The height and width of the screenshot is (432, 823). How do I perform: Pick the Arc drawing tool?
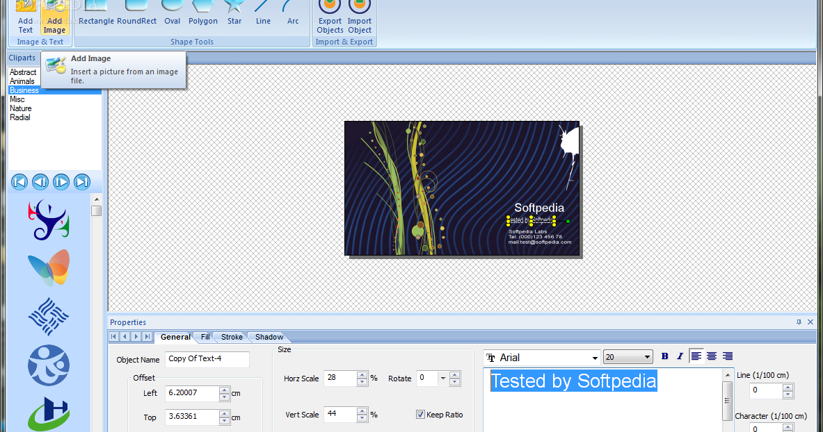tap(293, 15)
